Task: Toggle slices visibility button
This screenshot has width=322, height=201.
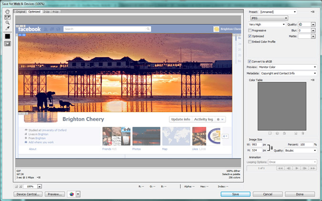Action: coord(8,44)
